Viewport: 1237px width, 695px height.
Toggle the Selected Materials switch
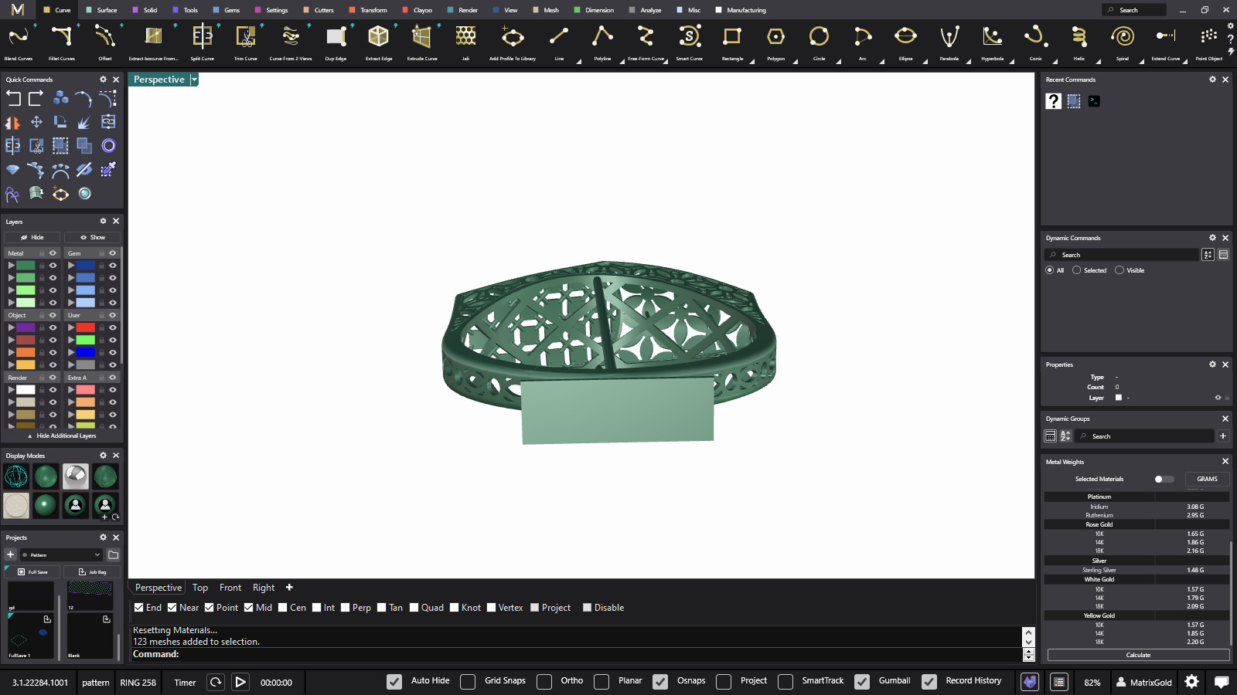point(1164,479)
